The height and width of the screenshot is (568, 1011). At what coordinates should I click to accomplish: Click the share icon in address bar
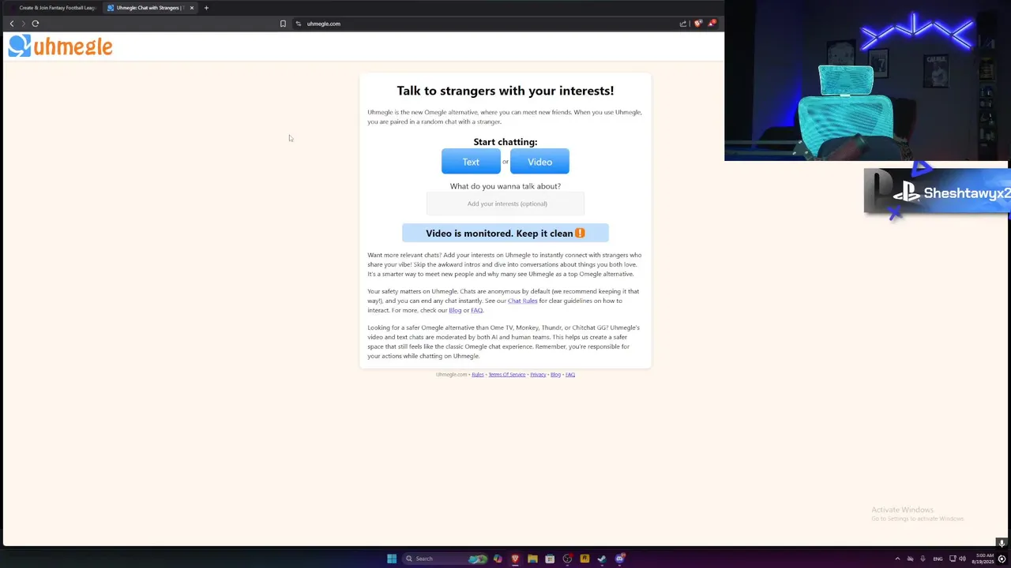(x=683, y=24)
